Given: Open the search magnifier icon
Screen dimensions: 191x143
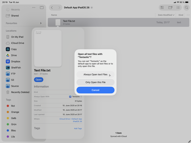Looking at the screenshot, I should click(x=187, y=8).
